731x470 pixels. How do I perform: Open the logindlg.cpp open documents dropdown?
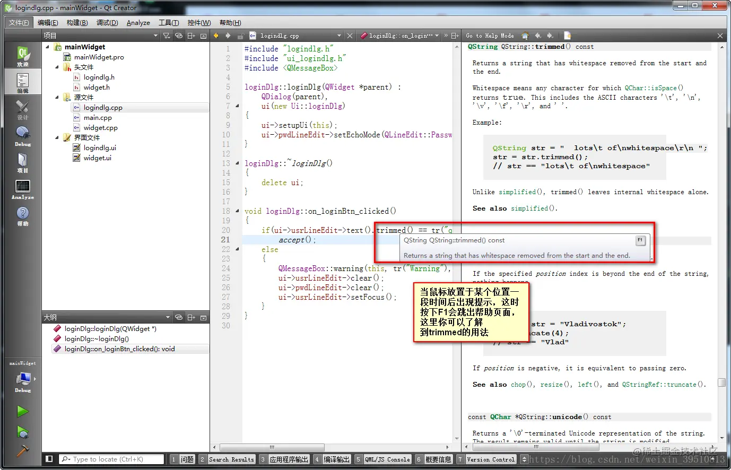(295, 36)
